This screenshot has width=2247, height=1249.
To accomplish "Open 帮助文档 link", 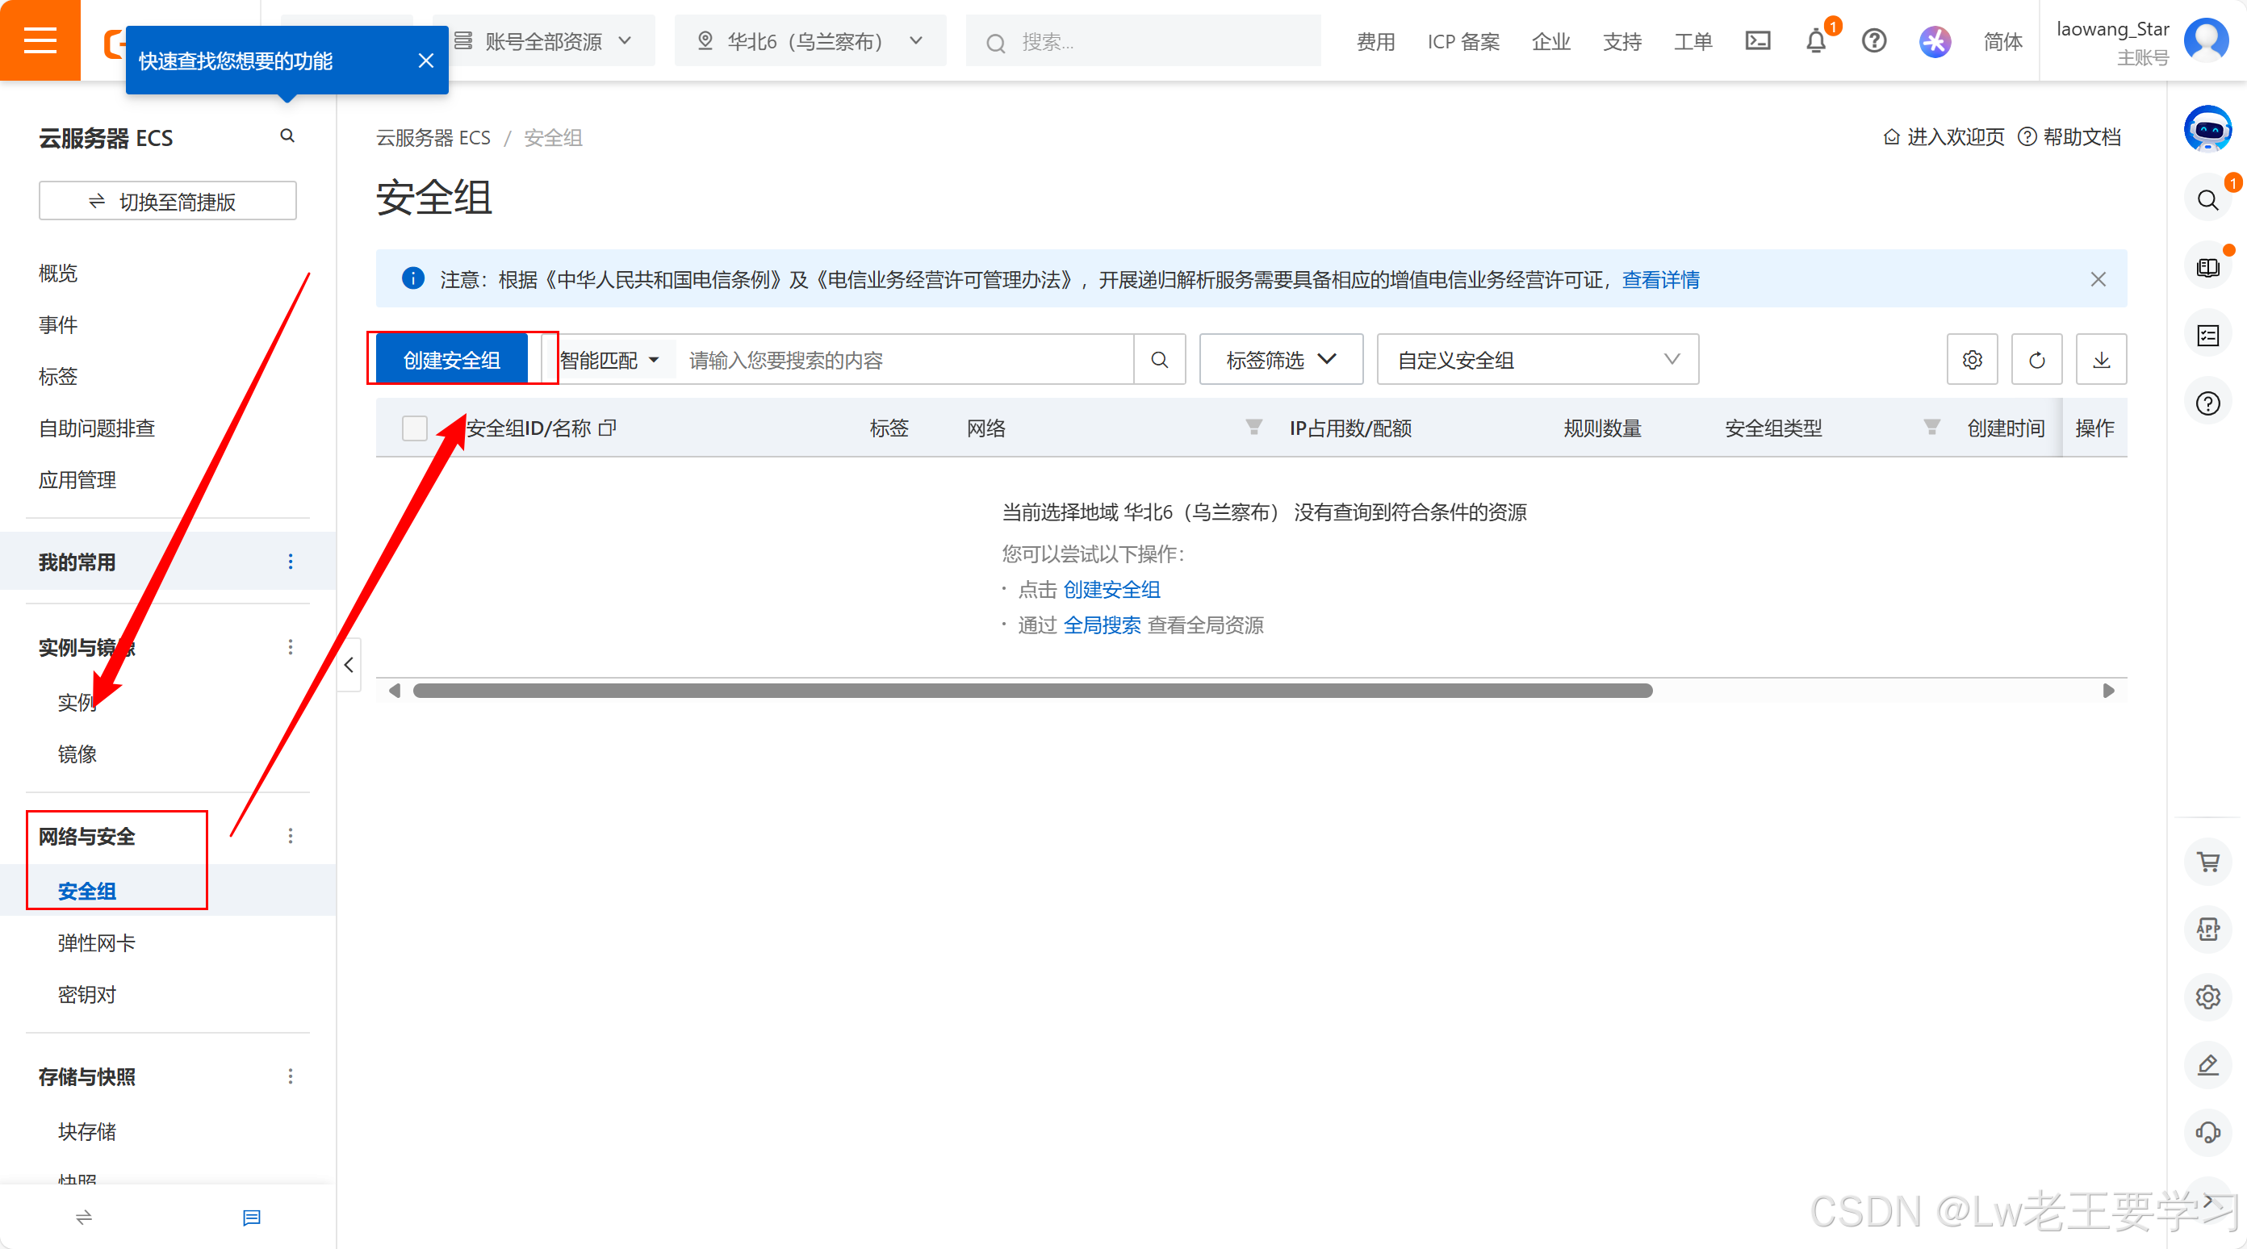I will pos(2070,137).
